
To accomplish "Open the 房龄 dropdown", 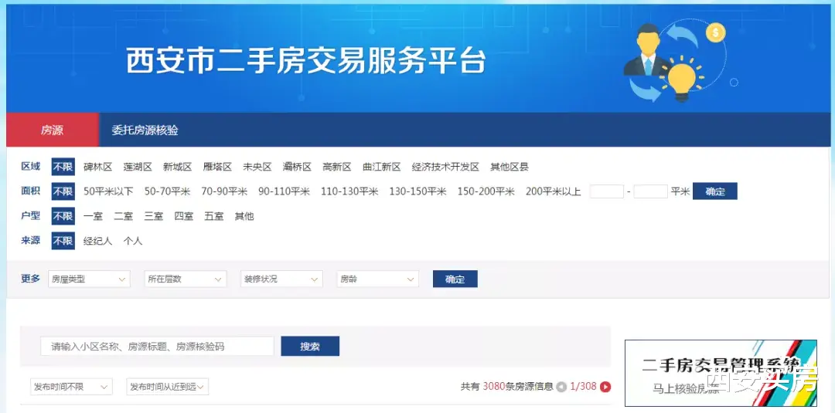I will click(x=377, y=279).
